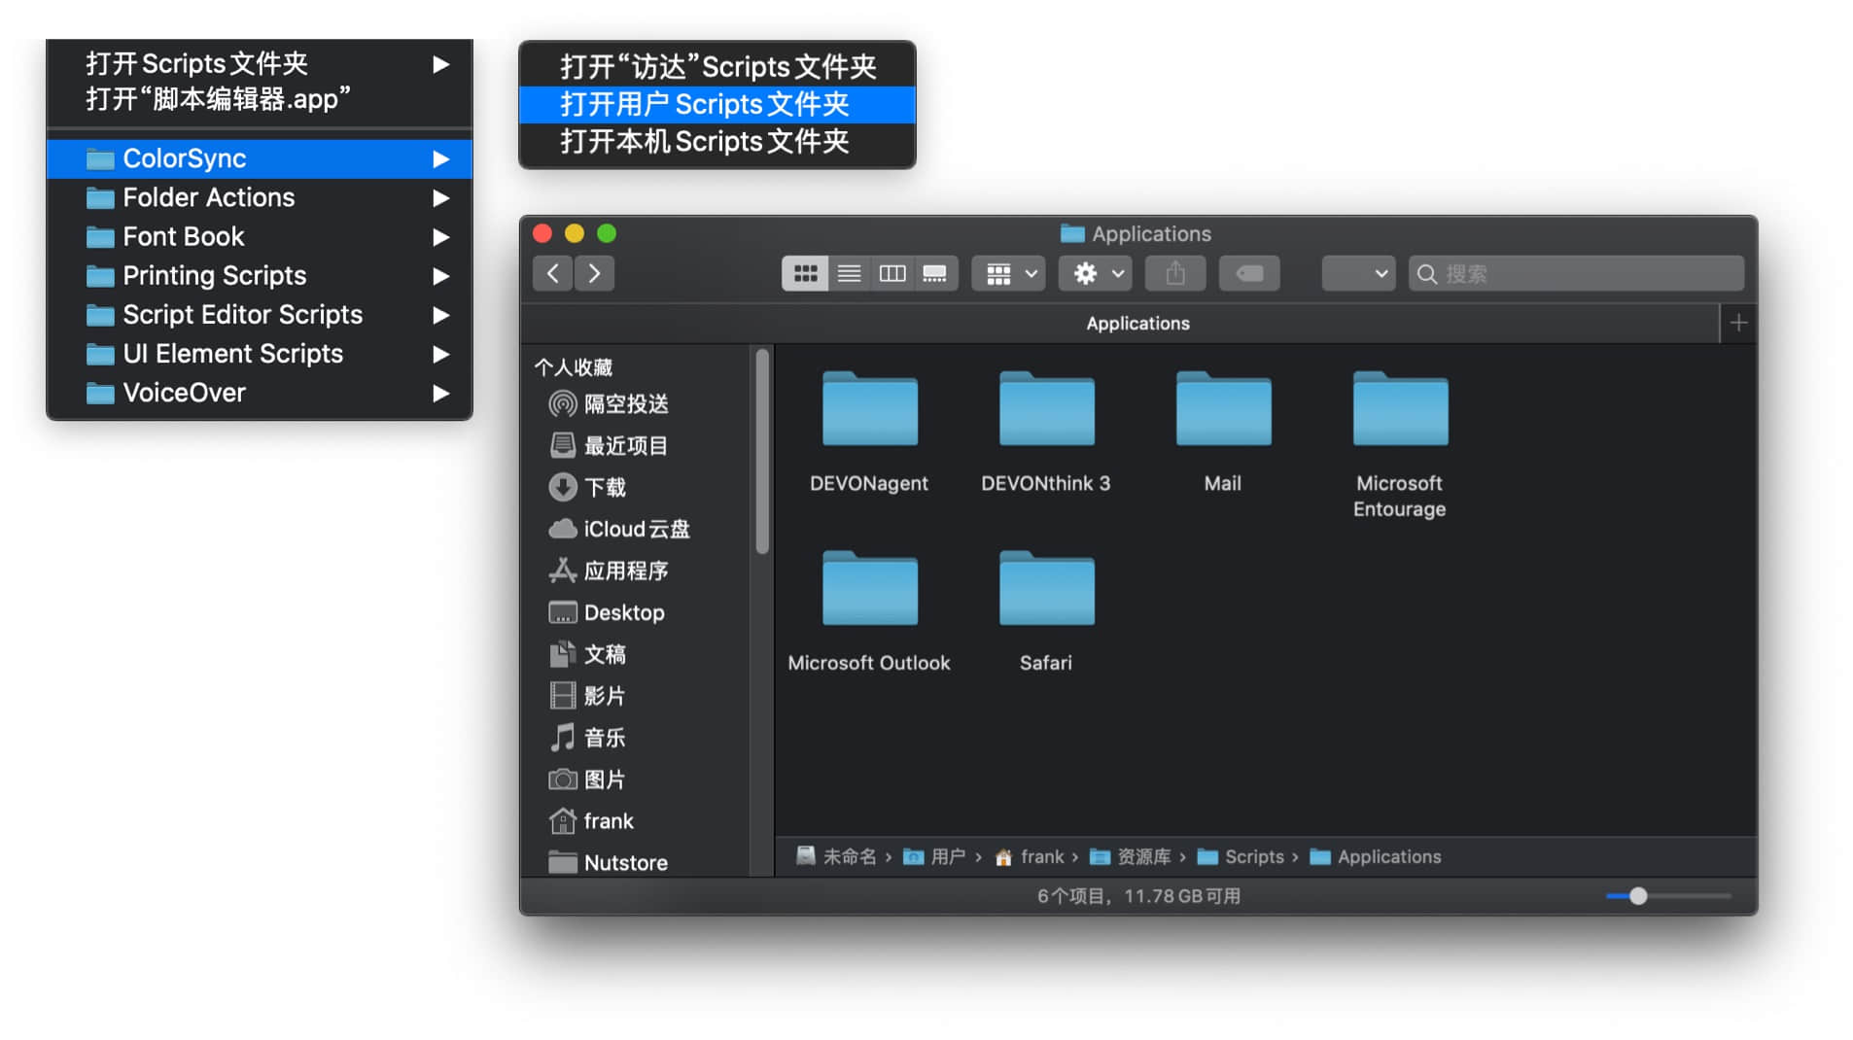Open Desktop in sidebar
This screenshot has height=1040, width=1853.
pyautogui.click(x=607, y=612)
